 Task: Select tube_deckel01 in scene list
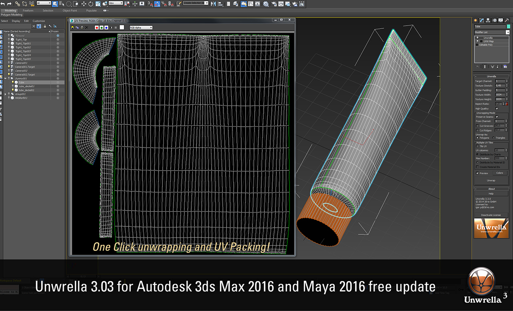pyautogui.click(x=28, y=86)
